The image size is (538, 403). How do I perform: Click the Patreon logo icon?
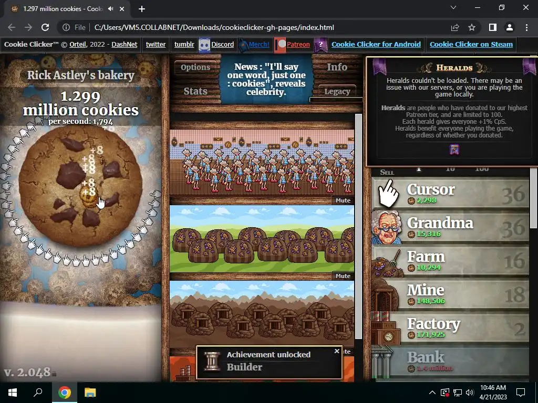tap(281, 45)
